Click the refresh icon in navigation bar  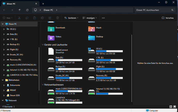[27, 10]
